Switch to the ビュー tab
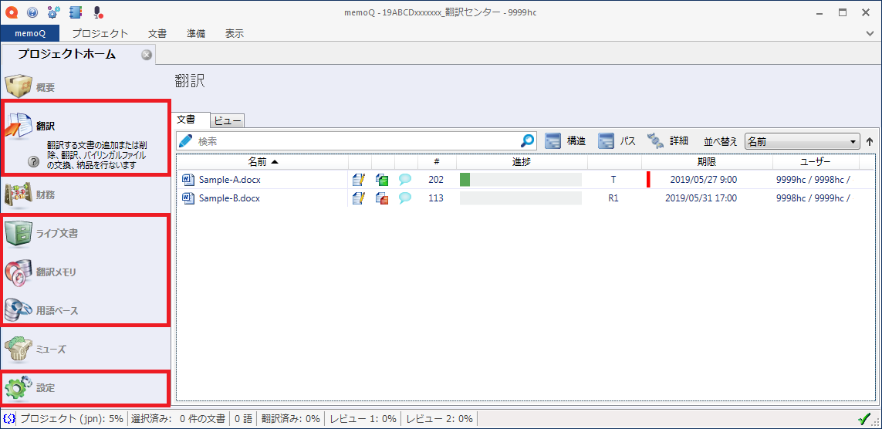Screen dimensions: 882x429 [x=228, y=120]
